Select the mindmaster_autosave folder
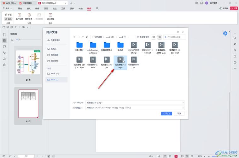This screenshot has width=239, height=158. point(93,48)
